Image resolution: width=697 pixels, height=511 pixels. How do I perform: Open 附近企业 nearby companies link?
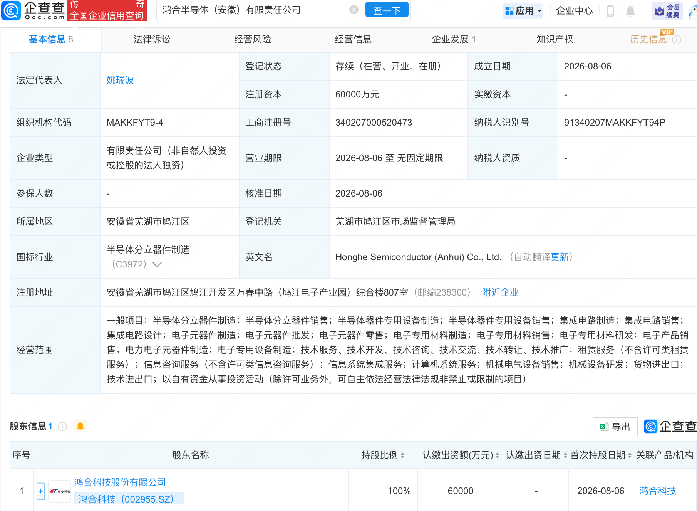tap(500, 292)
